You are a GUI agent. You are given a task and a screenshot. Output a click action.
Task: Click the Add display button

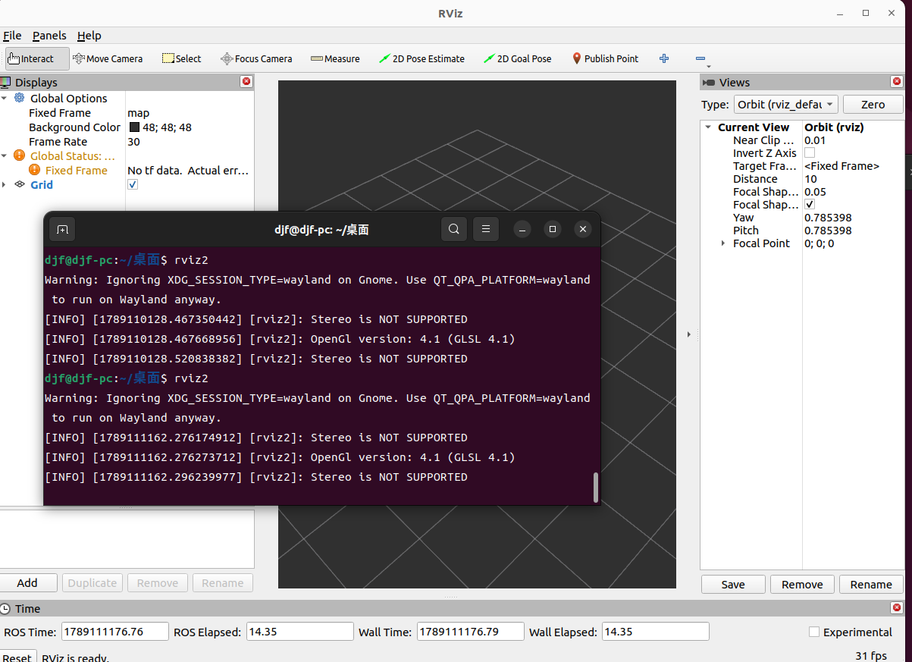tap(27, 583)
